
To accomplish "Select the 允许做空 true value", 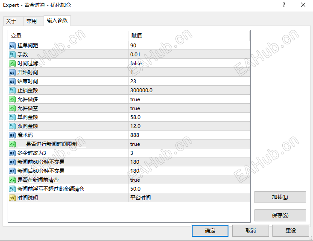I will [x=135, y=108].
